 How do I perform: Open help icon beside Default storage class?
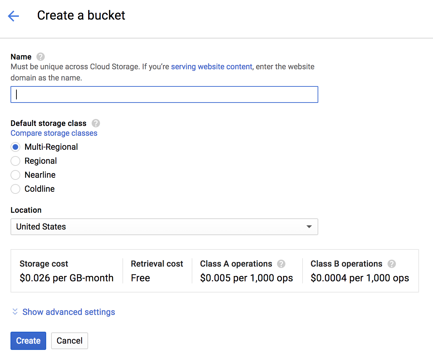click(x=96, y=123)
